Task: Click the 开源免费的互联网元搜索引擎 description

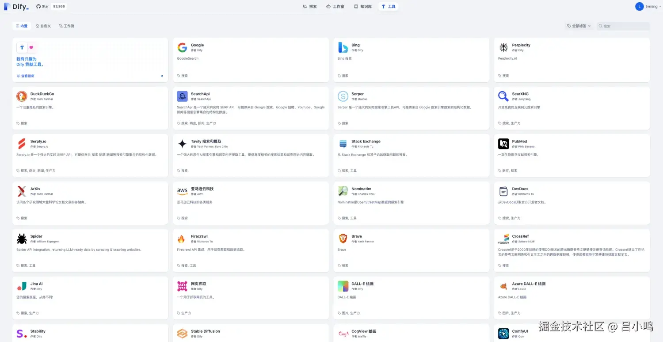Action: point(519,107)
